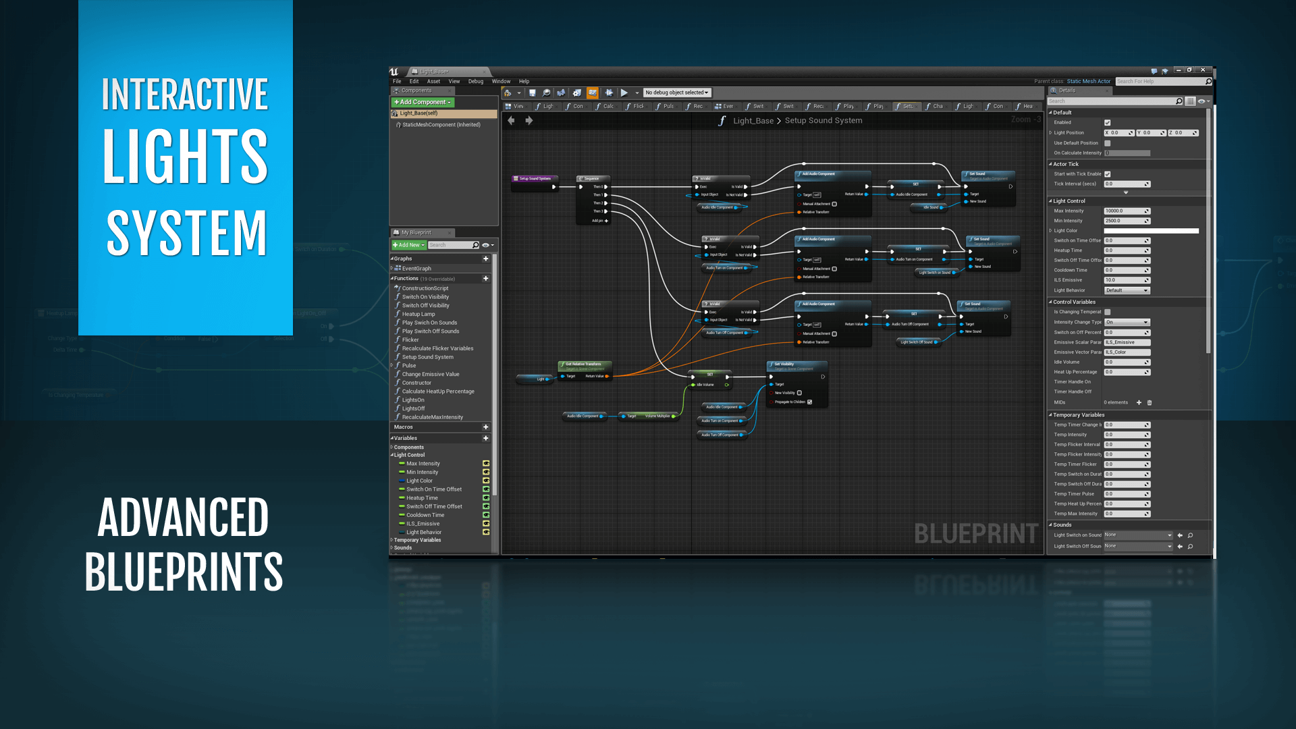This screenshot has height=729, width=1296.
Task: Click the Play triangle in toolbar
Action: point(624,93)
